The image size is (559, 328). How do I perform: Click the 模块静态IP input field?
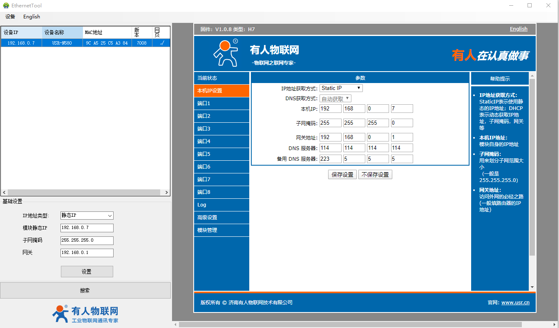point(87,228)
